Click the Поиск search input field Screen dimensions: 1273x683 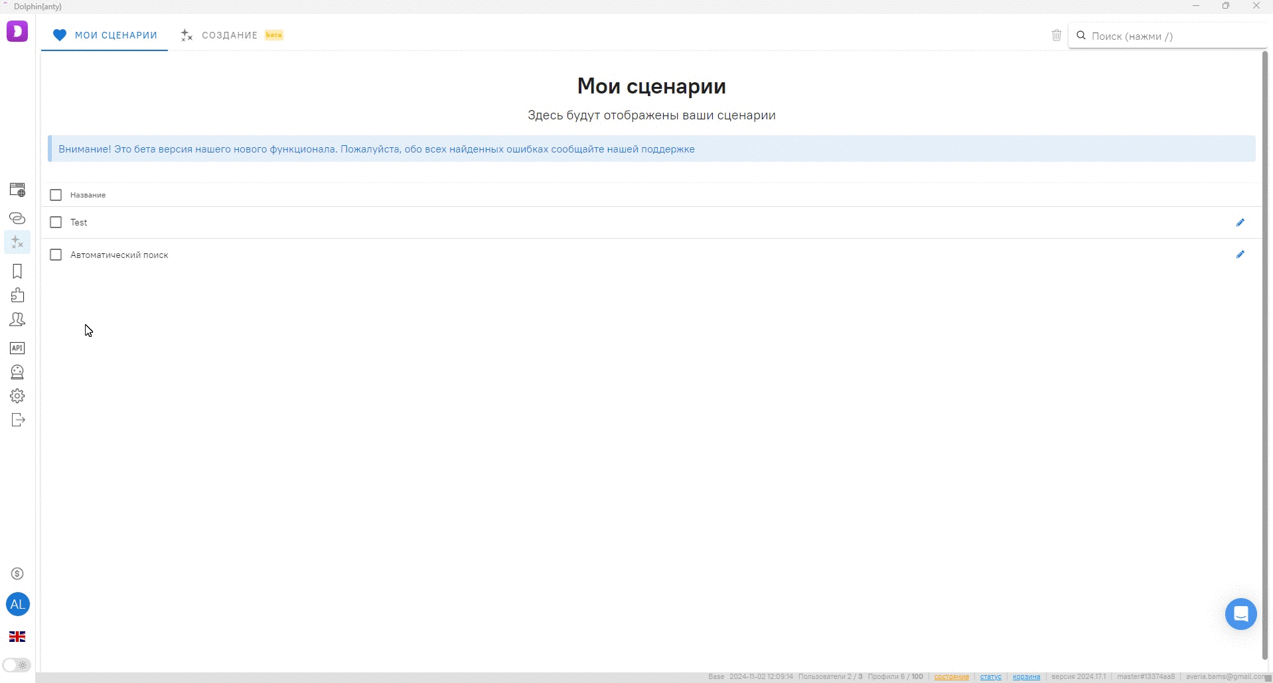(1171, 36)
